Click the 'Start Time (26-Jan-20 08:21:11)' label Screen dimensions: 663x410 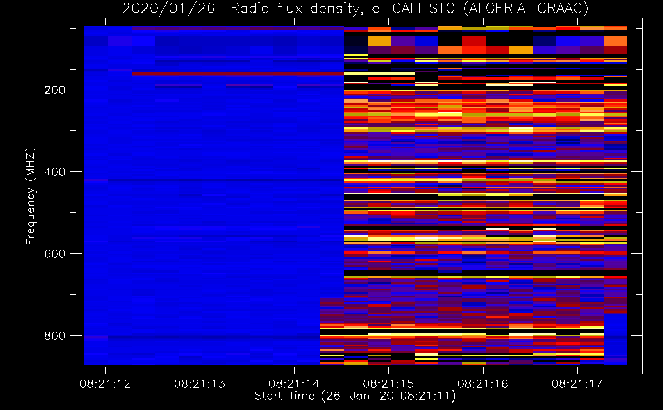click(355, 396)
